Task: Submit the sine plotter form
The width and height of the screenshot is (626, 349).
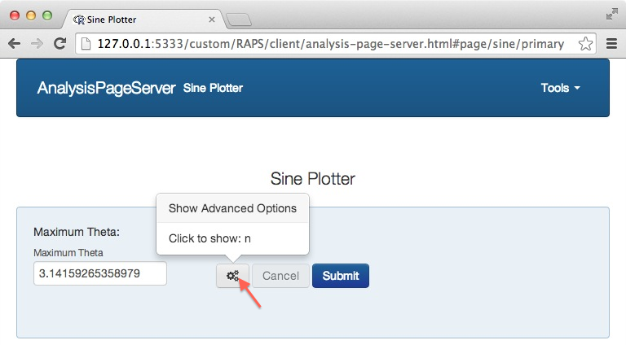Action: tap(340, 276)
